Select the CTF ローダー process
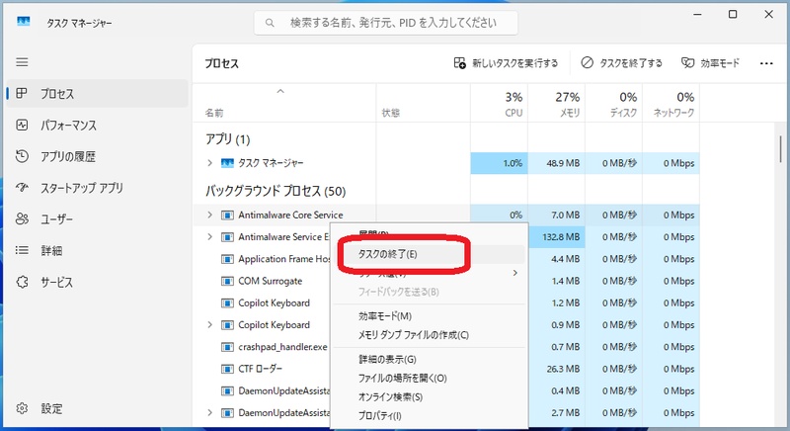This screenshot has height=431, width=790. 261,369
